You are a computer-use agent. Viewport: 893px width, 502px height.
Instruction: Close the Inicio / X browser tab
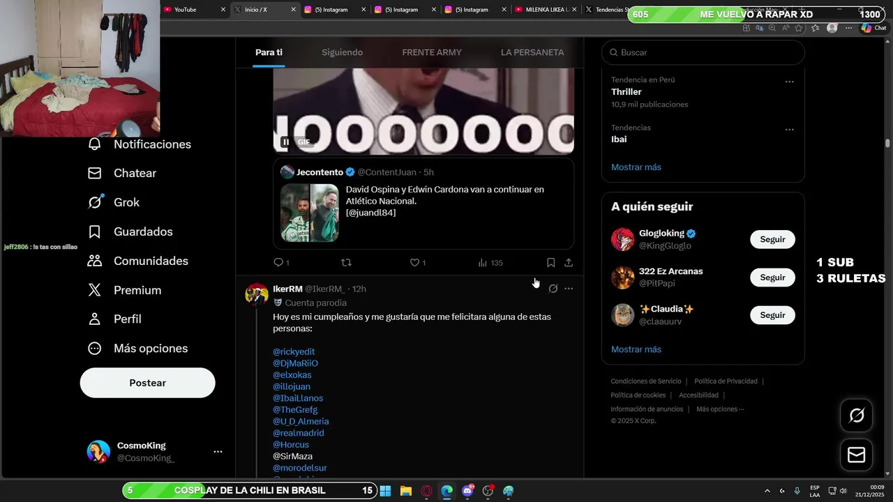(x=294, y=10)
